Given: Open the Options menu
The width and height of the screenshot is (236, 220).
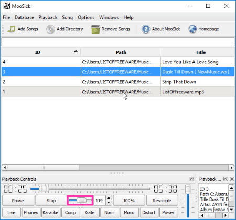Looking at the screenshot, I should (x=86, y=17).
